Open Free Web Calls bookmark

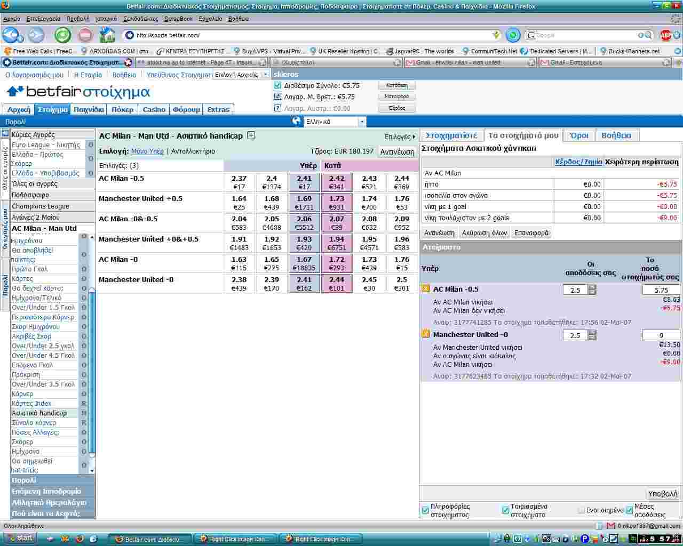click(41, 51)
